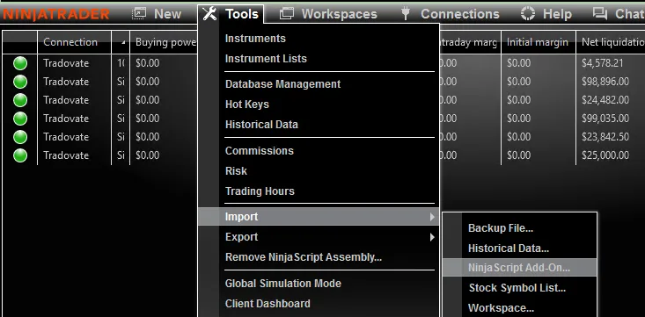645x317 pixels.
Task: Open the Instruments menu entry
Action: (255, 38)
